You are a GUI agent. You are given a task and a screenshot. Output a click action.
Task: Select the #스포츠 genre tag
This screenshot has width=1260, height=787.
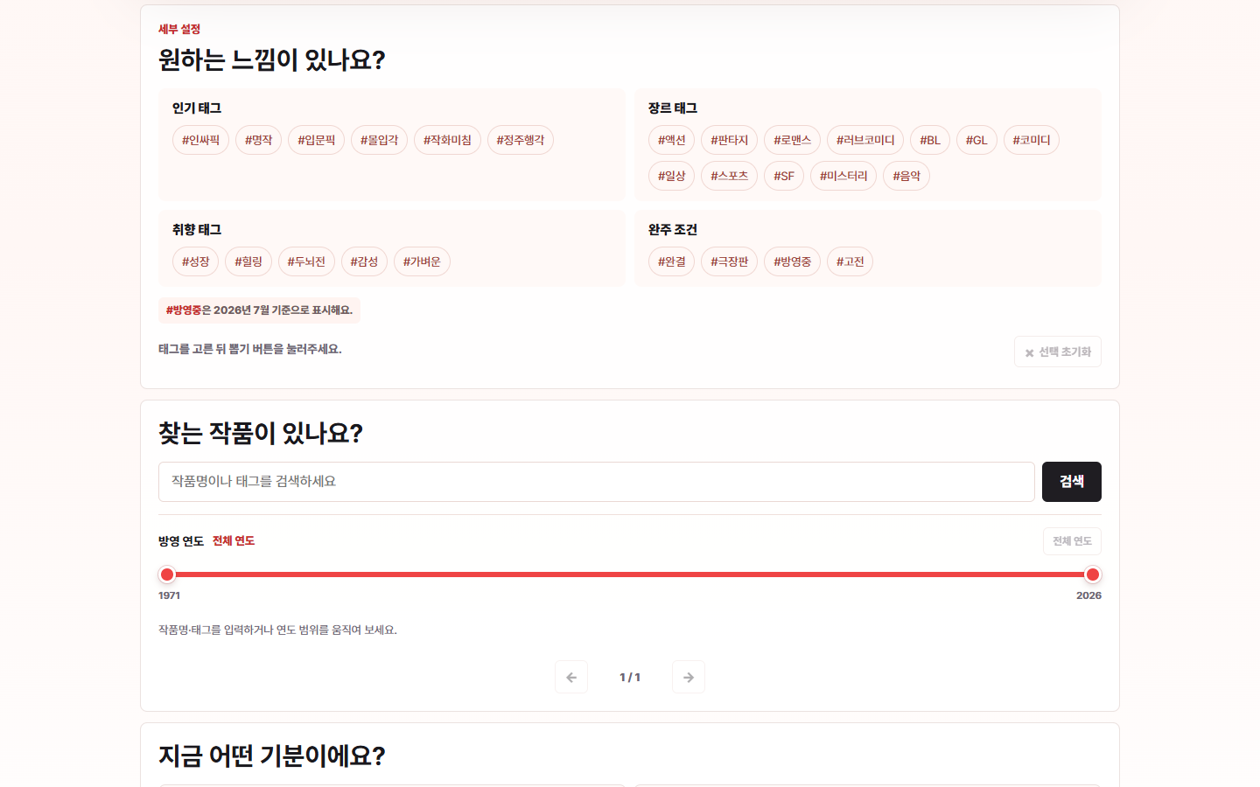[x=729, y=176]
